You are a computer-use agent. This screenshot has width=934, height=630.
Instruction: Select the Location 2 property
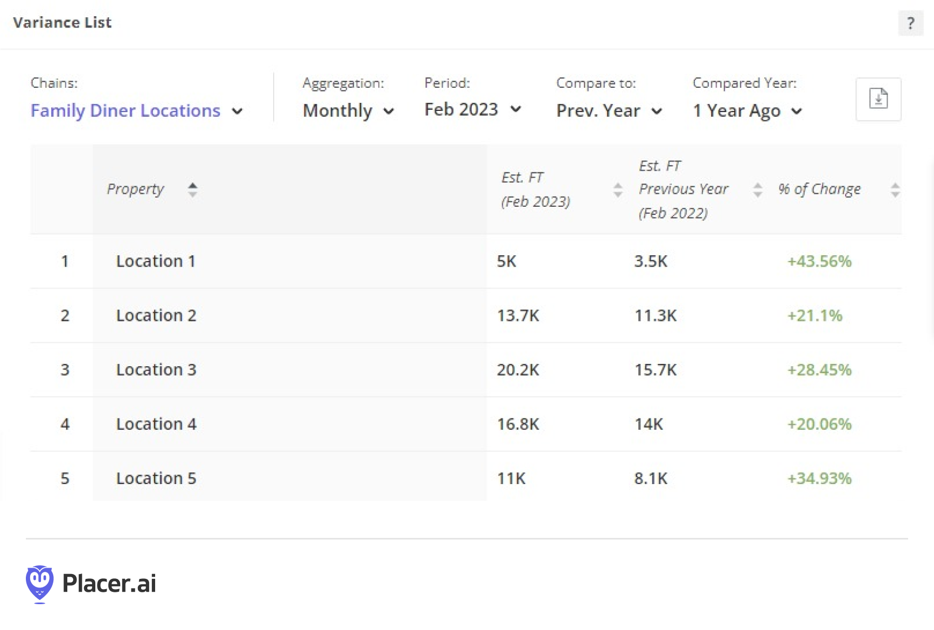156,316
